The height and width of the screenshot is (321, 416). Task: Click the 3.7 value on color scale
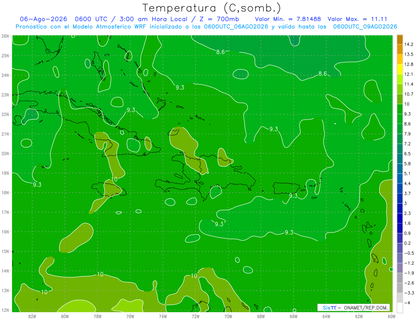click(408, 194)
